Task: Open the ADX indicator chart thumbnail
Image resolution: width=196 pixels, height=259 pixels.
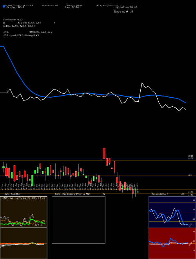Action: coord(24,212)
